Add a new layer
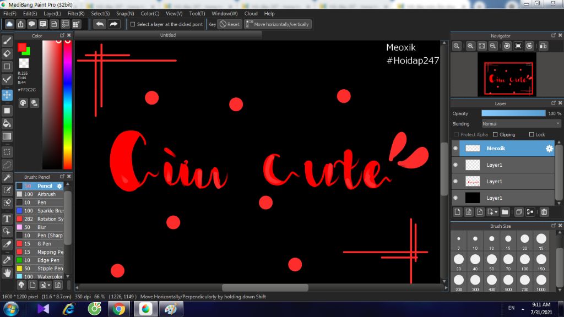Image resolution: width=564 pixels, height=317 pixels. 457,212
